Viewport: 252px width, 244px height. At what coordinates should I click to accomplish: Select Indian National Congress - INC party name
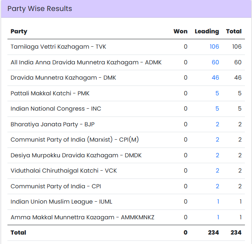click(x=56, y=109)
